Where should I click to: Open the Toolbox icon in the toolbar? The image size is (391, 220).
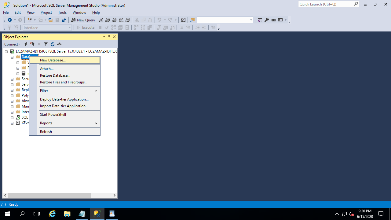273,20
